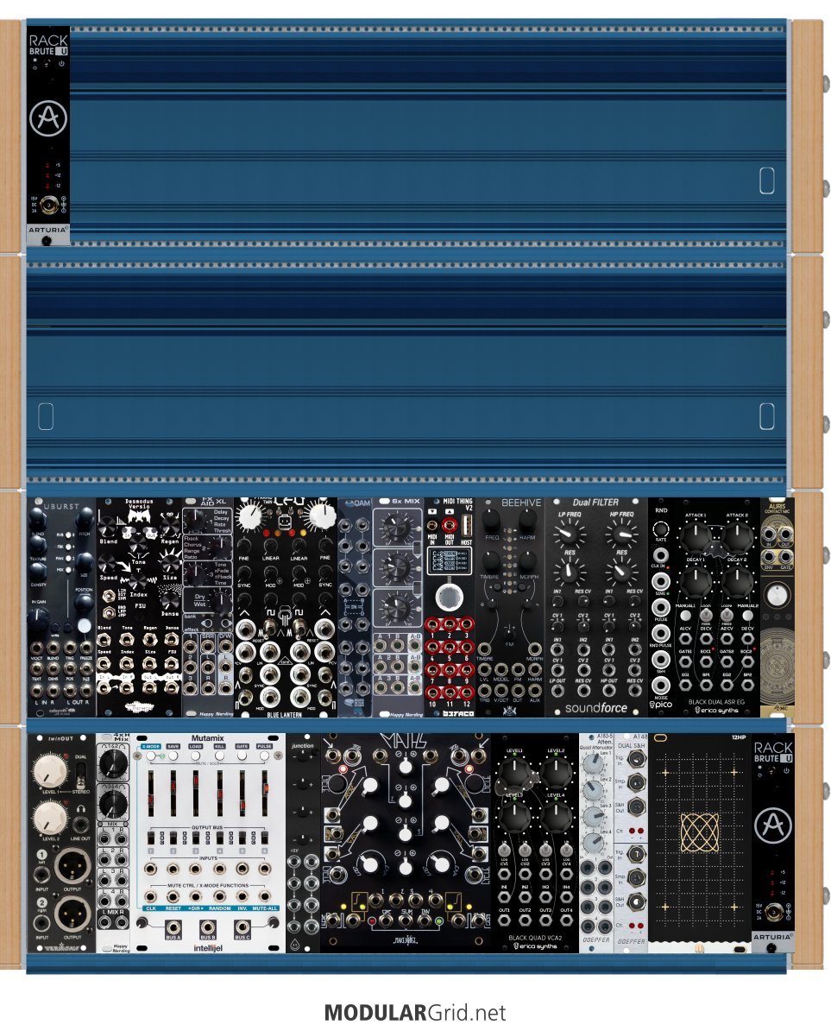Click the SUM jack on Maths
This screenshot has height=1031, width=831.
click(406, 920)
